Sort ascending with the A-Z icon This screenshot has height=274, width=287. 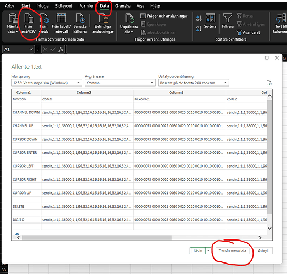tap(199, 18)
